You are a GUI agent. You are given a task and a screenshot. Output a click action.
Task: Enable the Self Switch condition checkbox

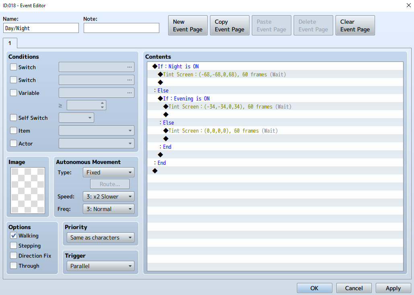[x=13, y=118]
